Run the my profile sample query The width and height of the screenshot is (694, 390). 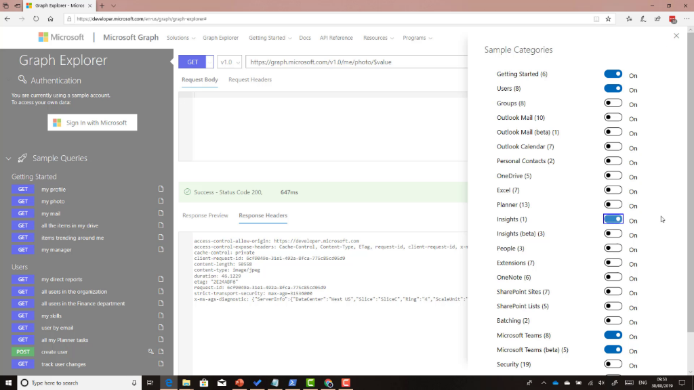pyautogui.click(x=53, y=190)
